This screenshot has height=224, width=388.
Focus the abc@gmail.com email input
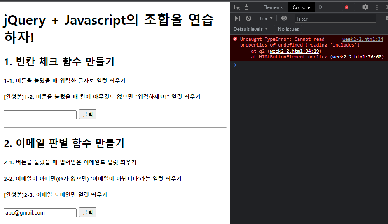coord(40,212)
